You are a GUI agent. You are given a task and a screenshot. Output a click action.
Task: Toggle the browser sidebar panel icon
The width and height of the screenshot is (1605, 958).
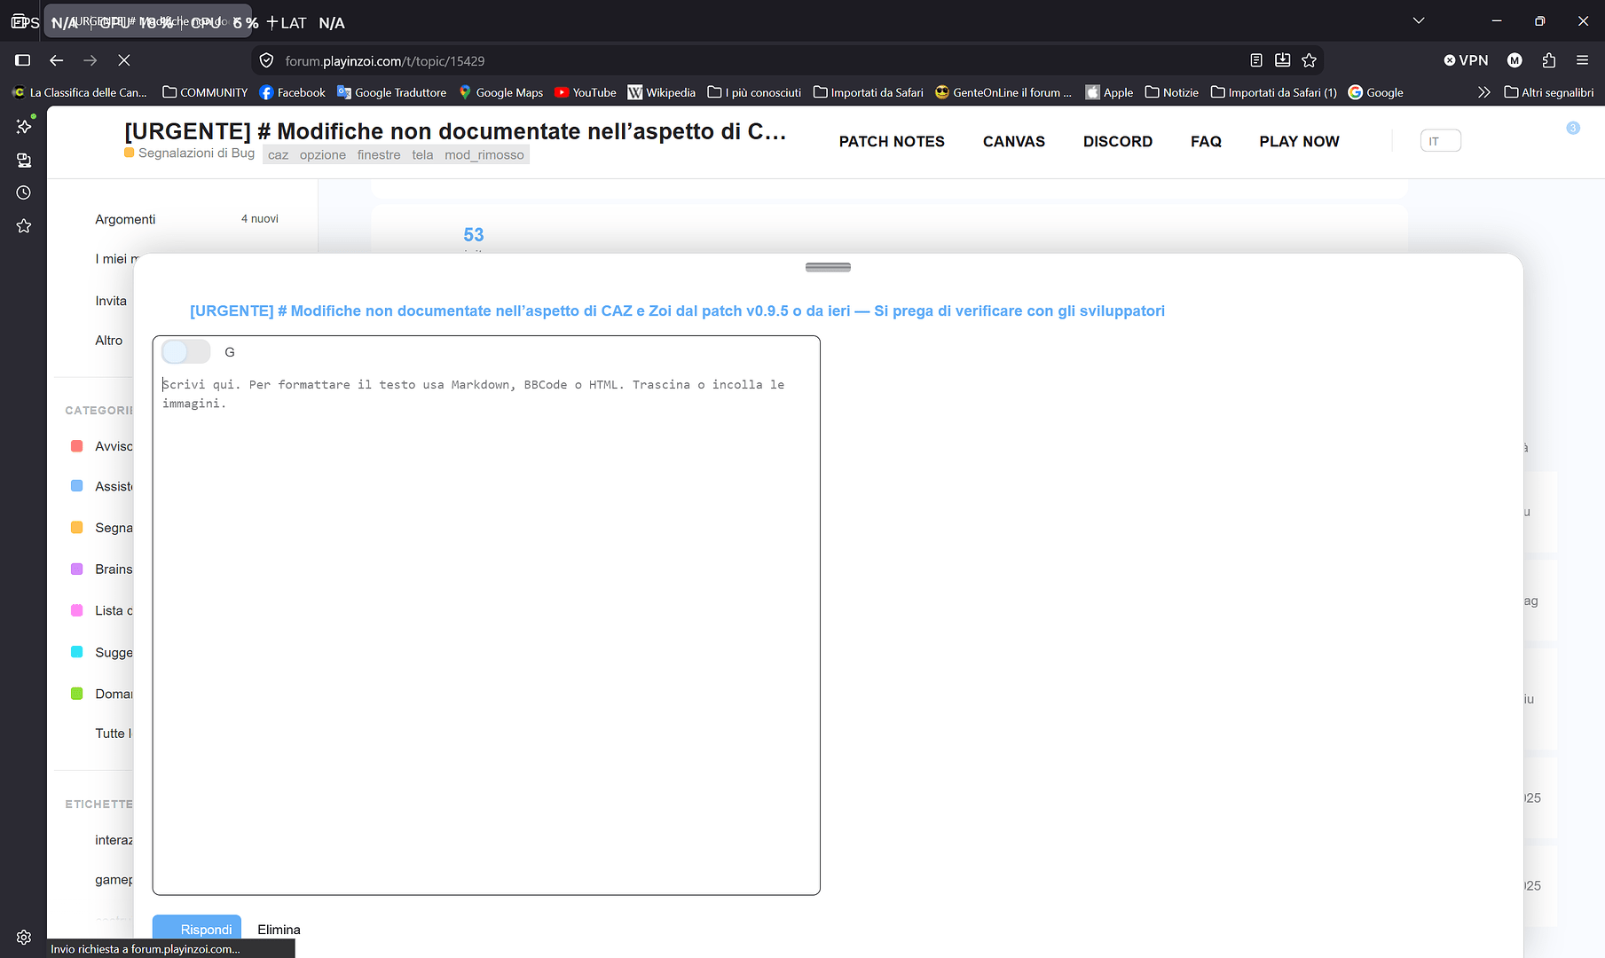[23, 60]
